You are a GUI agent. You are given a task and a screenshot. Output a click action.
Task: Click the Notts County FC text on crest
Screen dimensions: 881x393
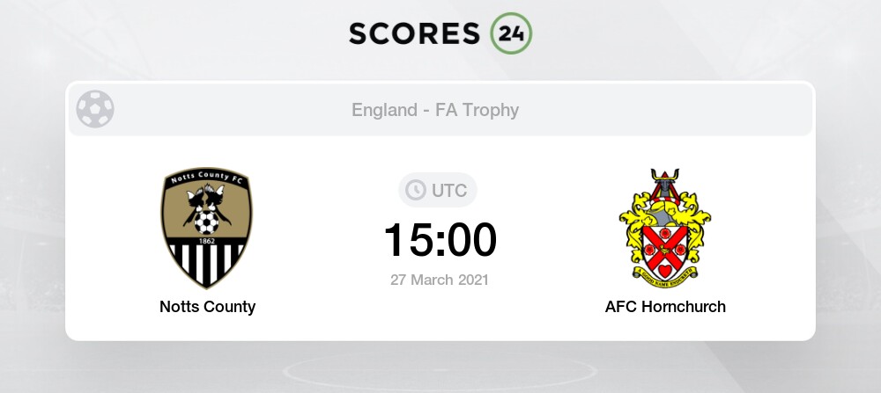coord(207,178)
